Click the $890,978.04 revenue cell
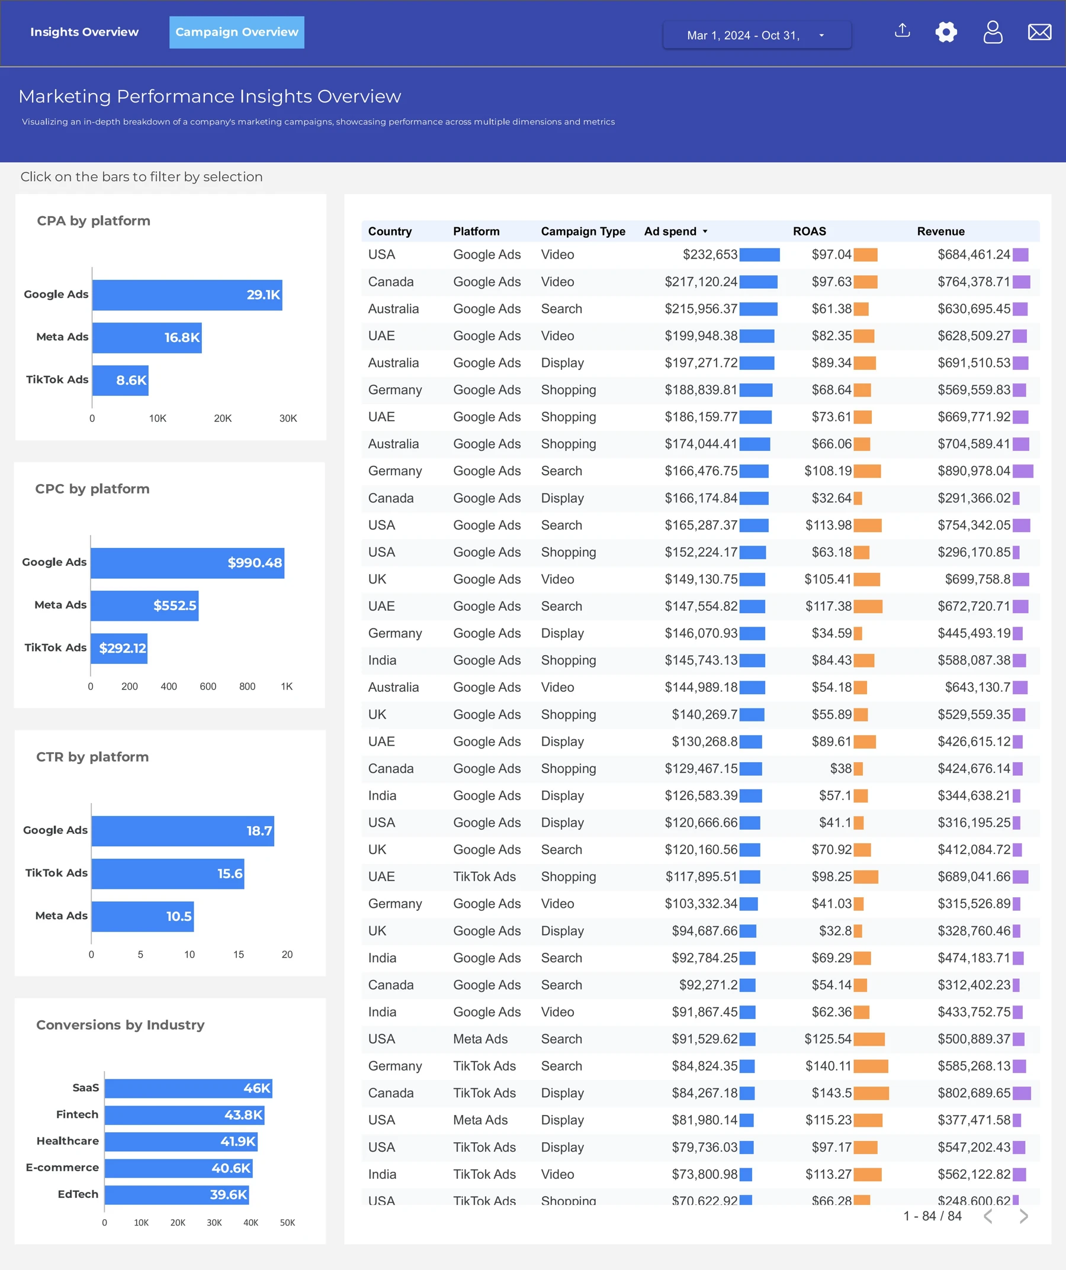Image resolution: width=1066 pixels, height=1270 pixels. coord(974,471)
